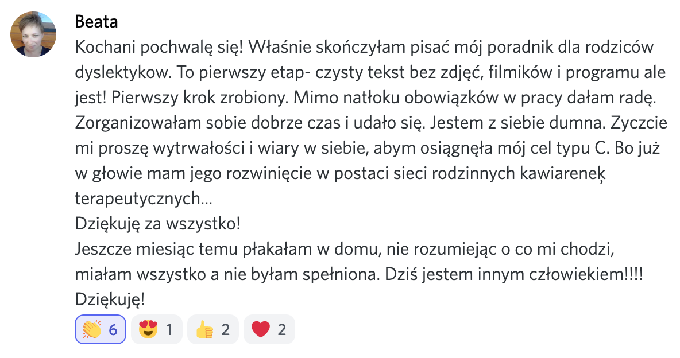Toggle the thumbs up reaction
The width and height of the screenshot is (680, 358).
click(212, 329)
